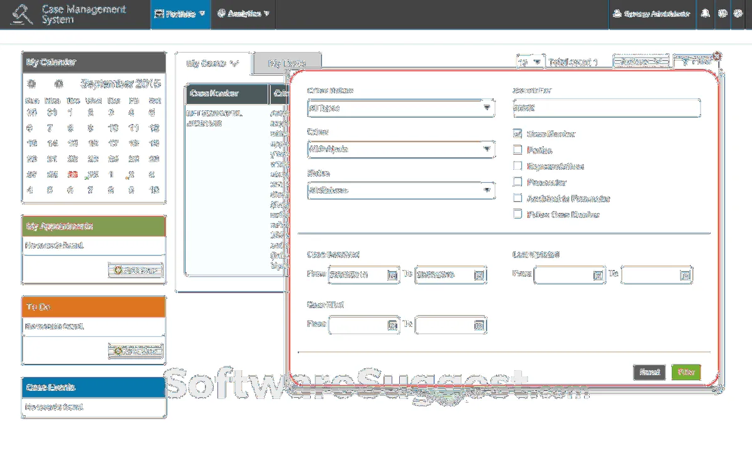Switch to the My Cases tab
752x461 pixels.
213,63
